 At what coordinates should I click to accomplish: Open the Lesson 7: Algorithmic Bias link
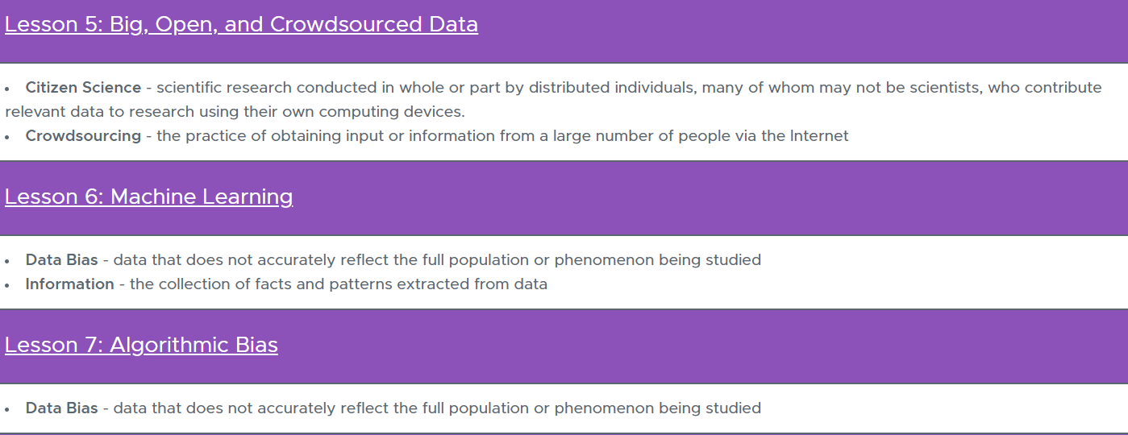coord(141,346)
